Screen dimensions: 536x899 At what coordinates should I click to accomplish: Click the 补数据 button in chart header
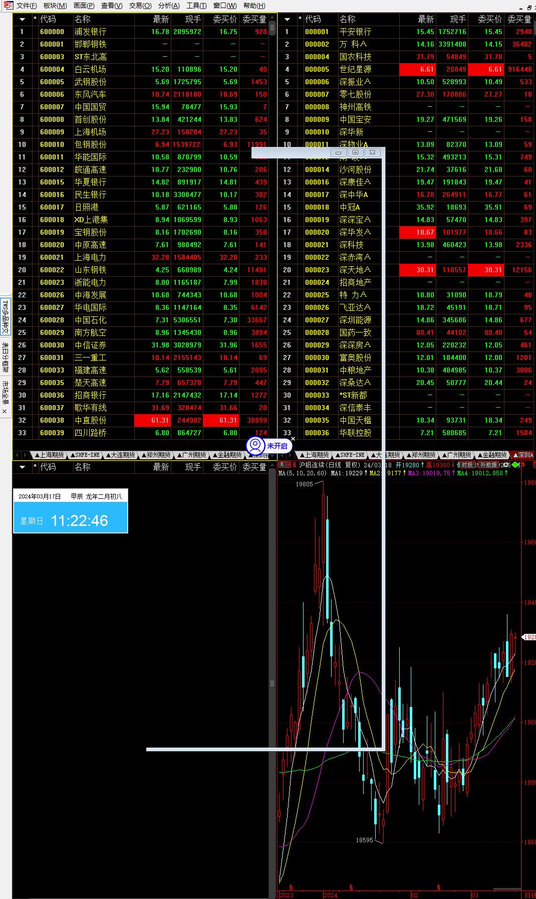pos(489,465)
